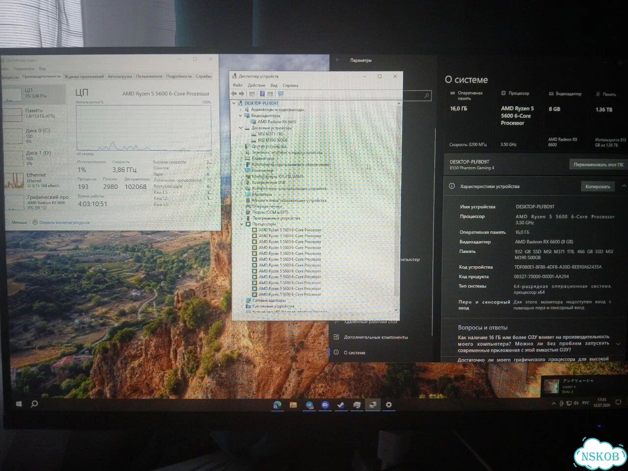Select the Компьютер category in device tree

pyautogui.click(x=262, y=170)
